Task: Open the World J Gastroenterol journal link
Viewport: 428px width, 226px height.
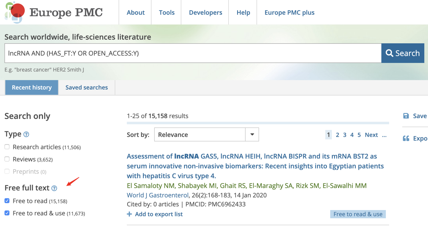Action: pyautogui.click(x=158, y=195)
